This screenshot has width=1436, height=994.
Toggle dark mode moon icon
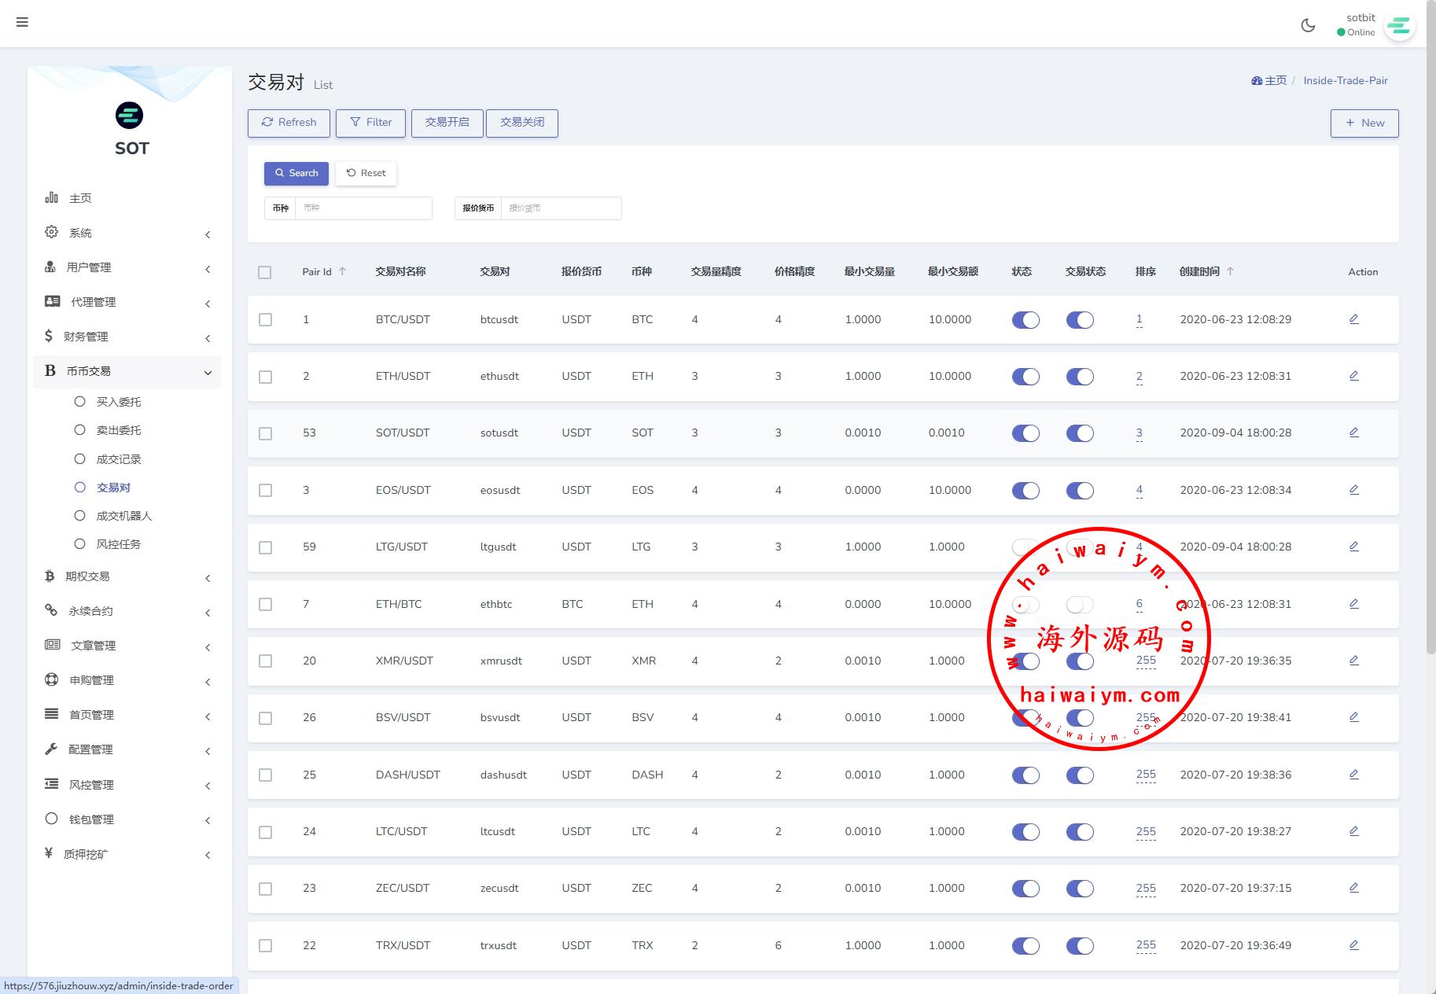(x=1308, y=25)
